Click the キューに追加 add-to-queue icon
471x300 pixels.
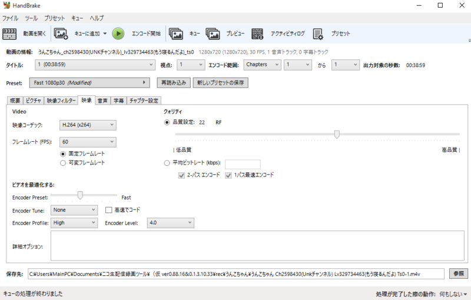coord(61,34)
